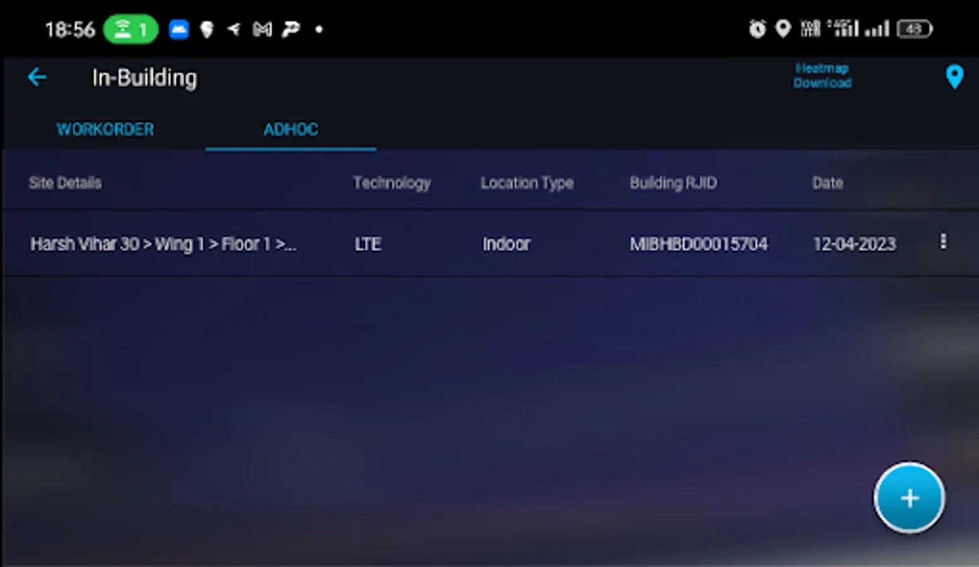Viewport: 979px width, 567px height.
Task: Tap the location pin in the status bar
Action: point(783,28)
